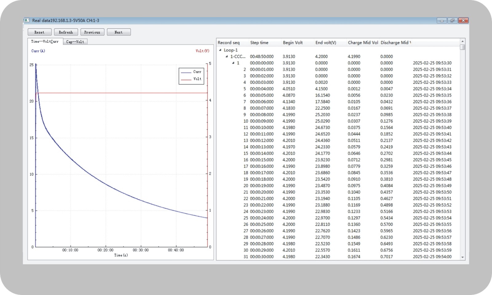This screenshot has height=295, width=492.
Task: Click the Next button
Action: (x=119, y=32)
